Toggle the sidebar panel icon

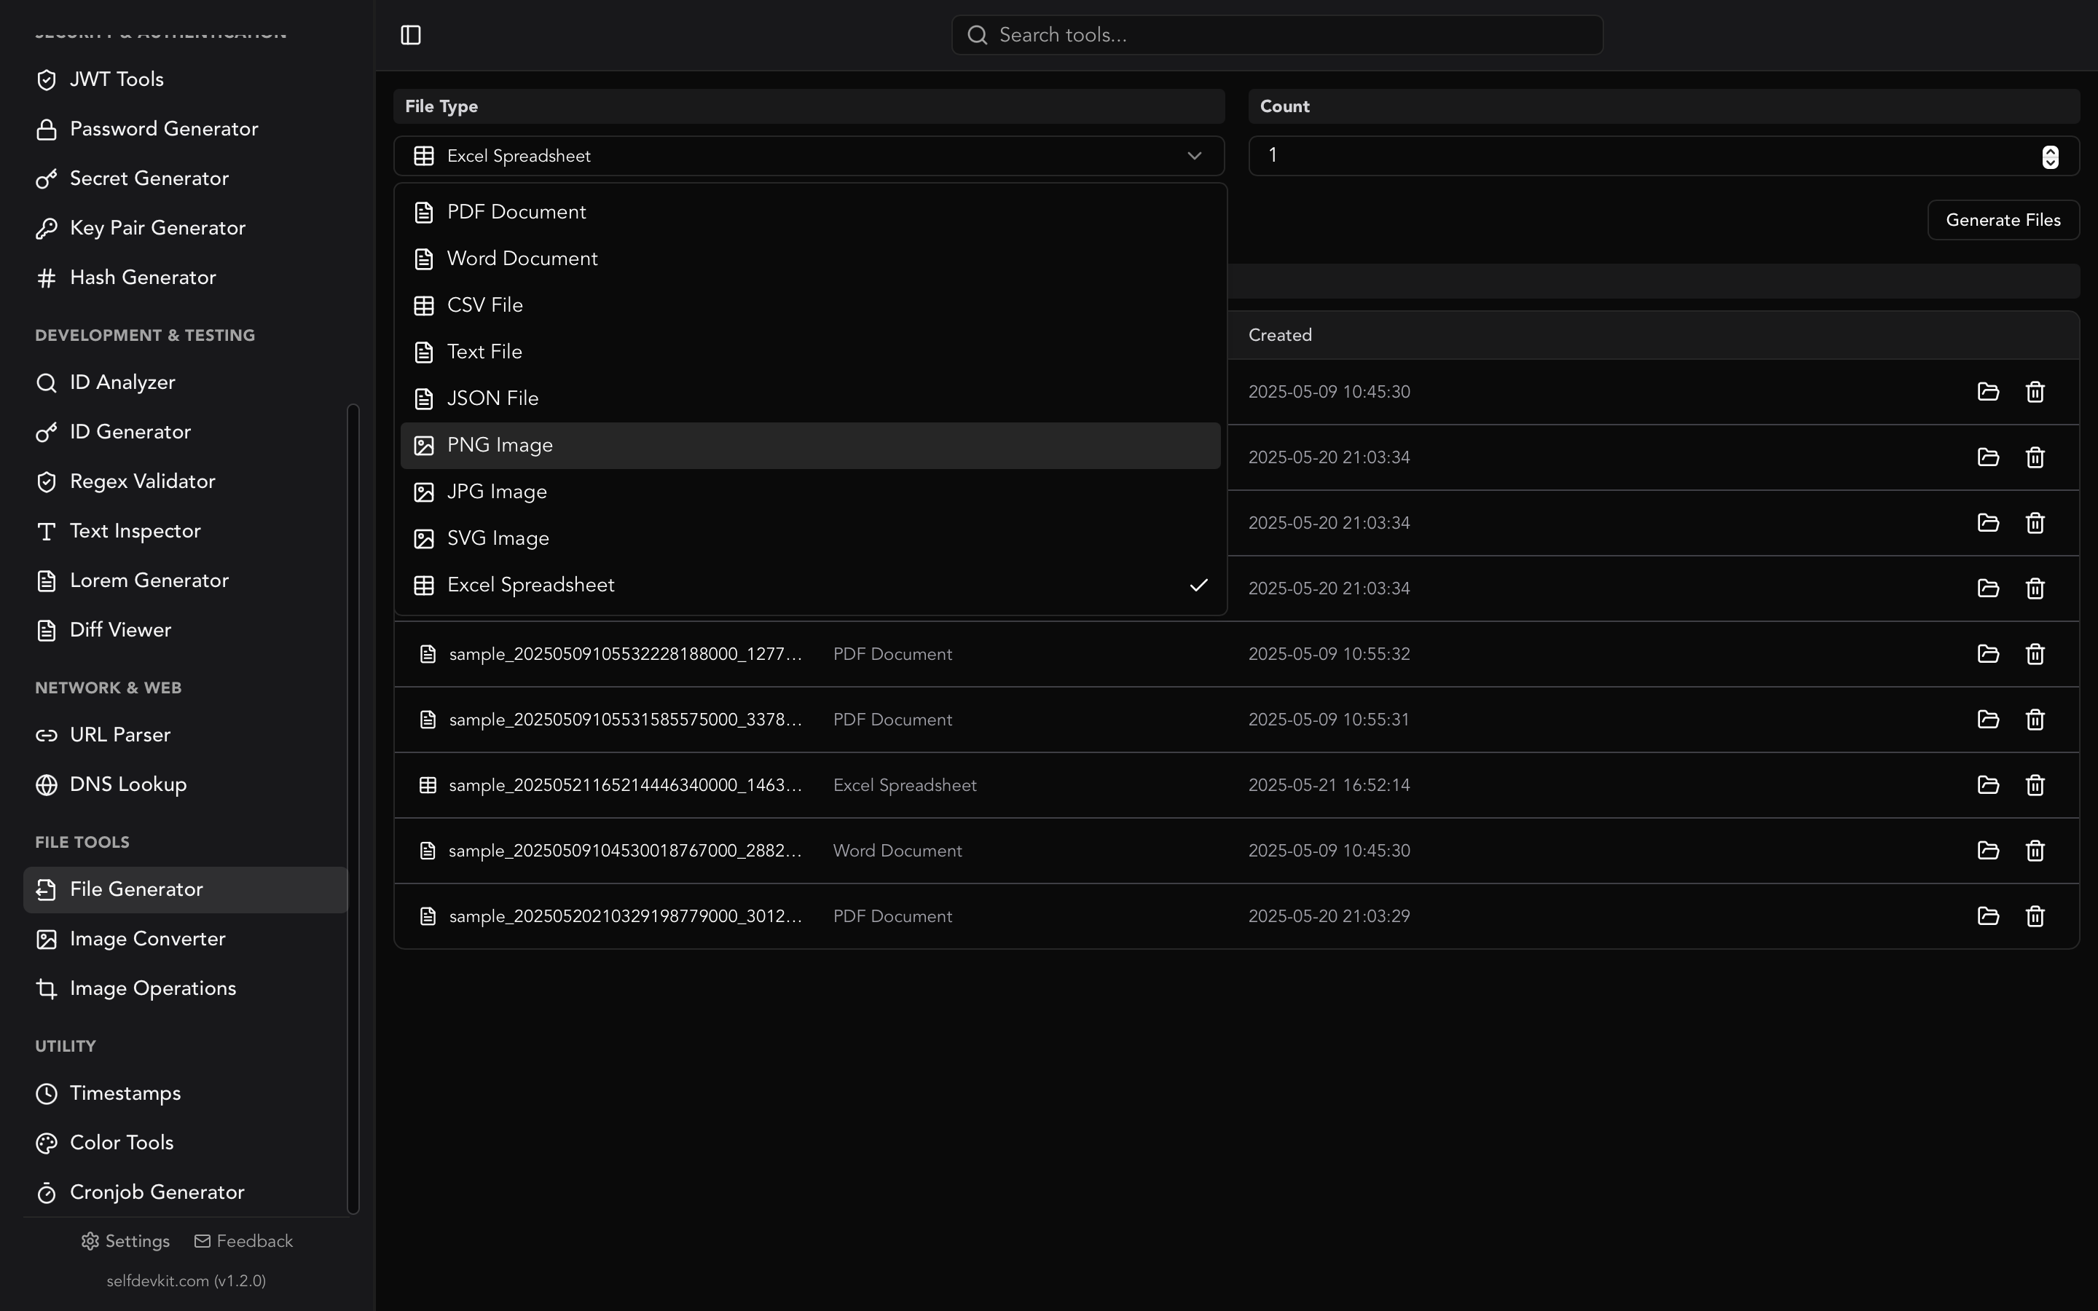(x=411, y=35)
